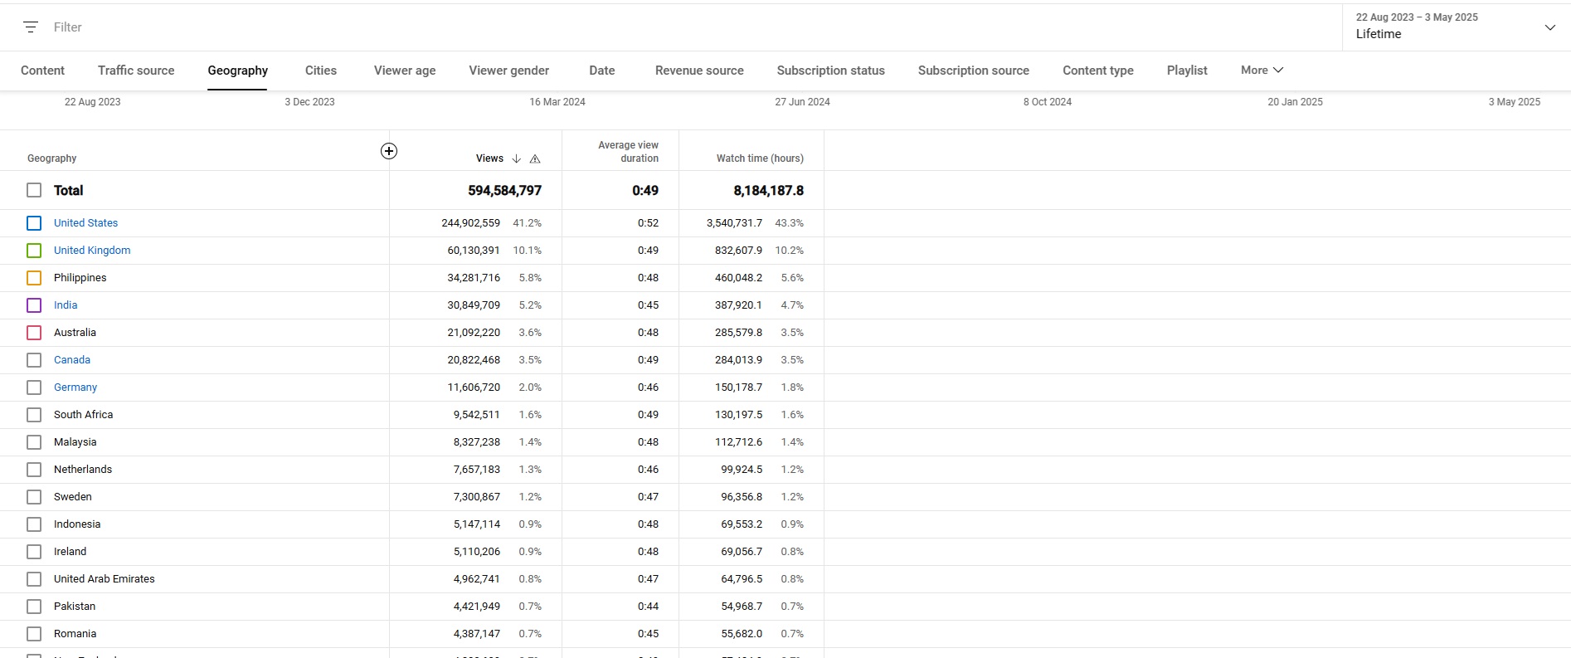Click the Indonesia row label
The height and width of the screenshot is (658, 1571).
(77, 524)
